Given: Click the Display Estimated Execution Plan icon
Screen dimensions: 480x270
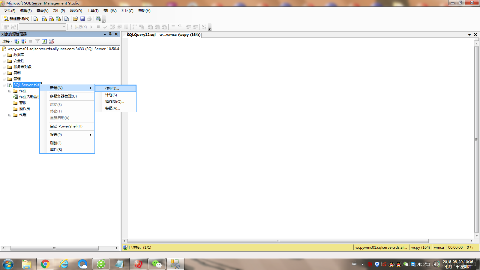Looking at the screenshot, I should (112, 27).
